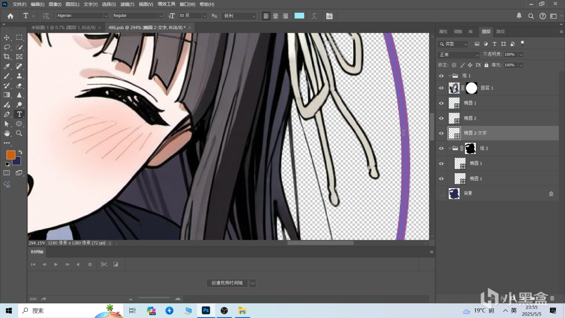The width and height of the screenshot is (565, 318).
Task: Select the Pen tool
Action: click(x=7, y=114)
